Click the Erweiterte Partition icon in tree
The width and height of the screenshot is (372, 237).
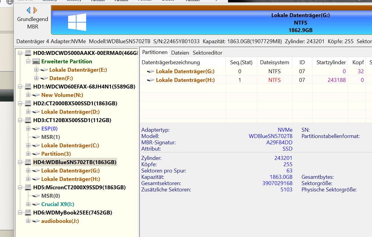pos(36,61)
